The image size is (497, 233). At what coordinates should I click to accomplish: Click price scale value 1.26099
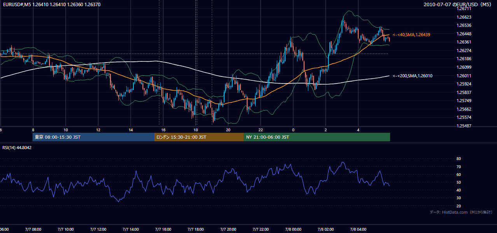464,67
